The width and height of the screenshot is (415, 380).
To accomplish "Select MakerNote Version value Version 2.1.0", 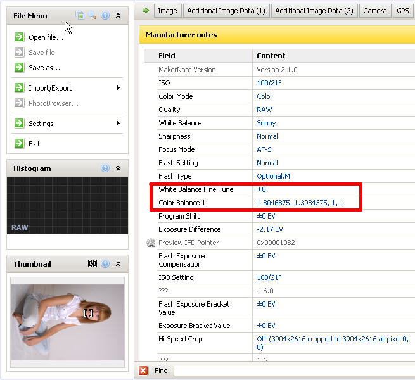I will tap(277, 70).
